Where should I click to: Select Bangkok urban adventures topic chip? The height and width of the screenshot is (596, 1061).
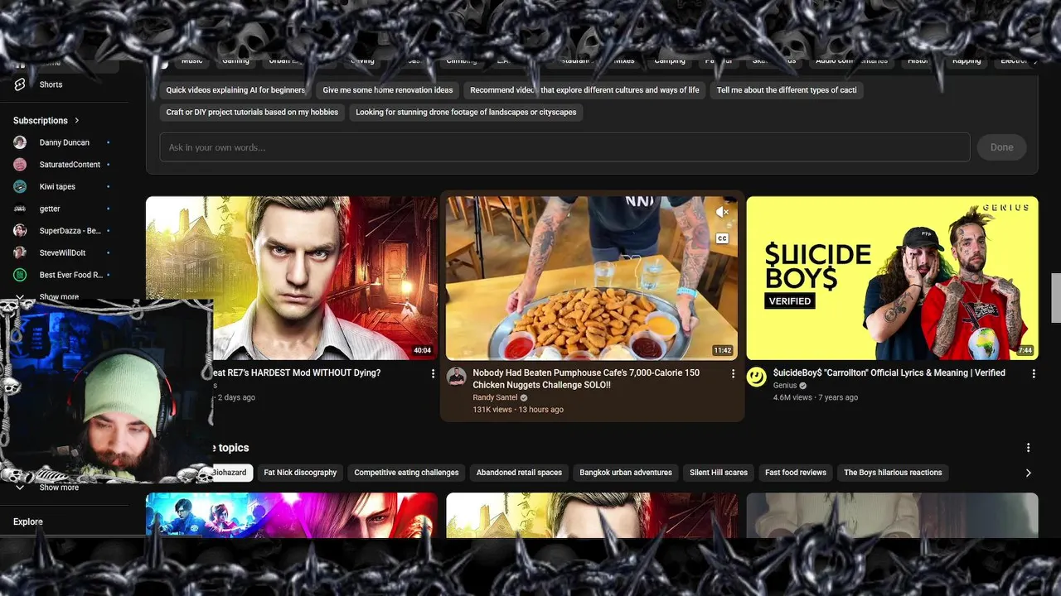[x=626, y=473]
